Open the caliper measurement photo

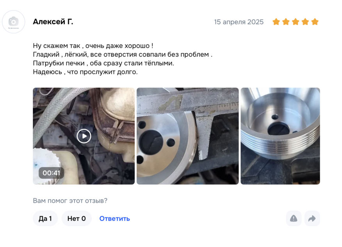point(187,136)
